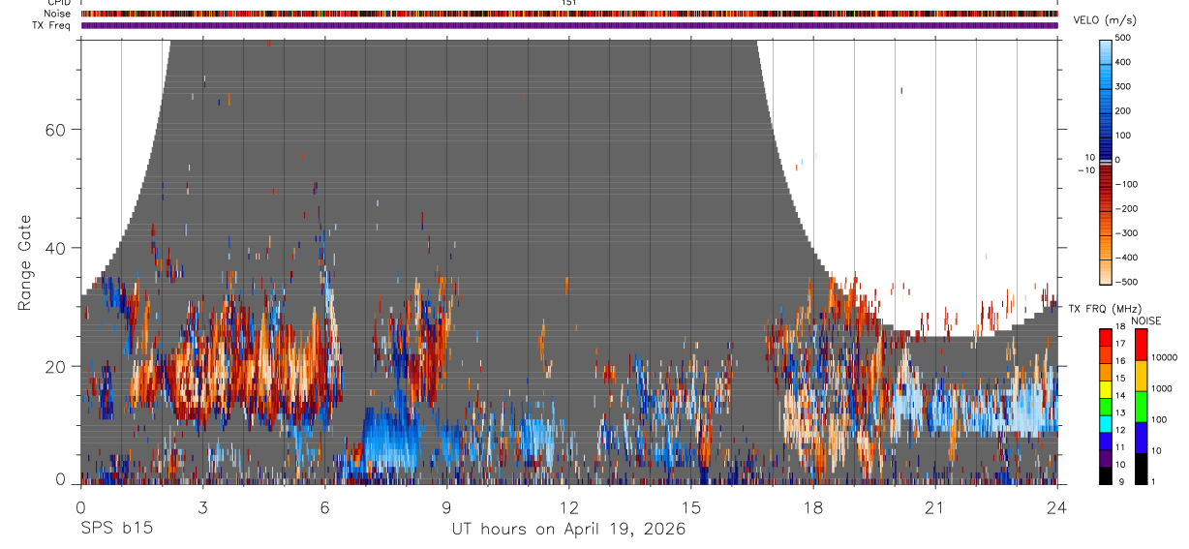Click the pale orange bottom of velocity colorbar
The width and height of the screenshot is (1189, 549).
[x=1107, y=274]
